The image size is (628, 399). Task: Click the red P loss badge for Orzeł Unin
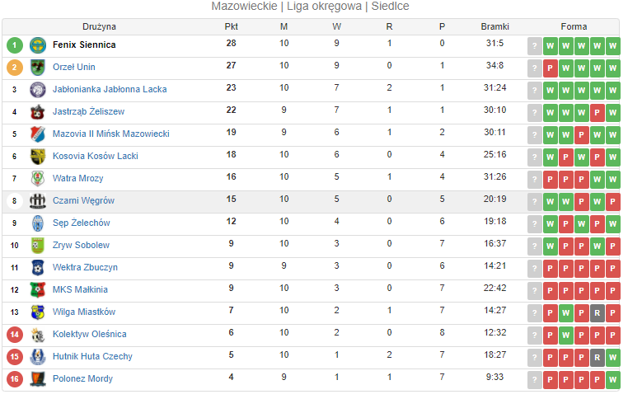[x=551, y=68]
